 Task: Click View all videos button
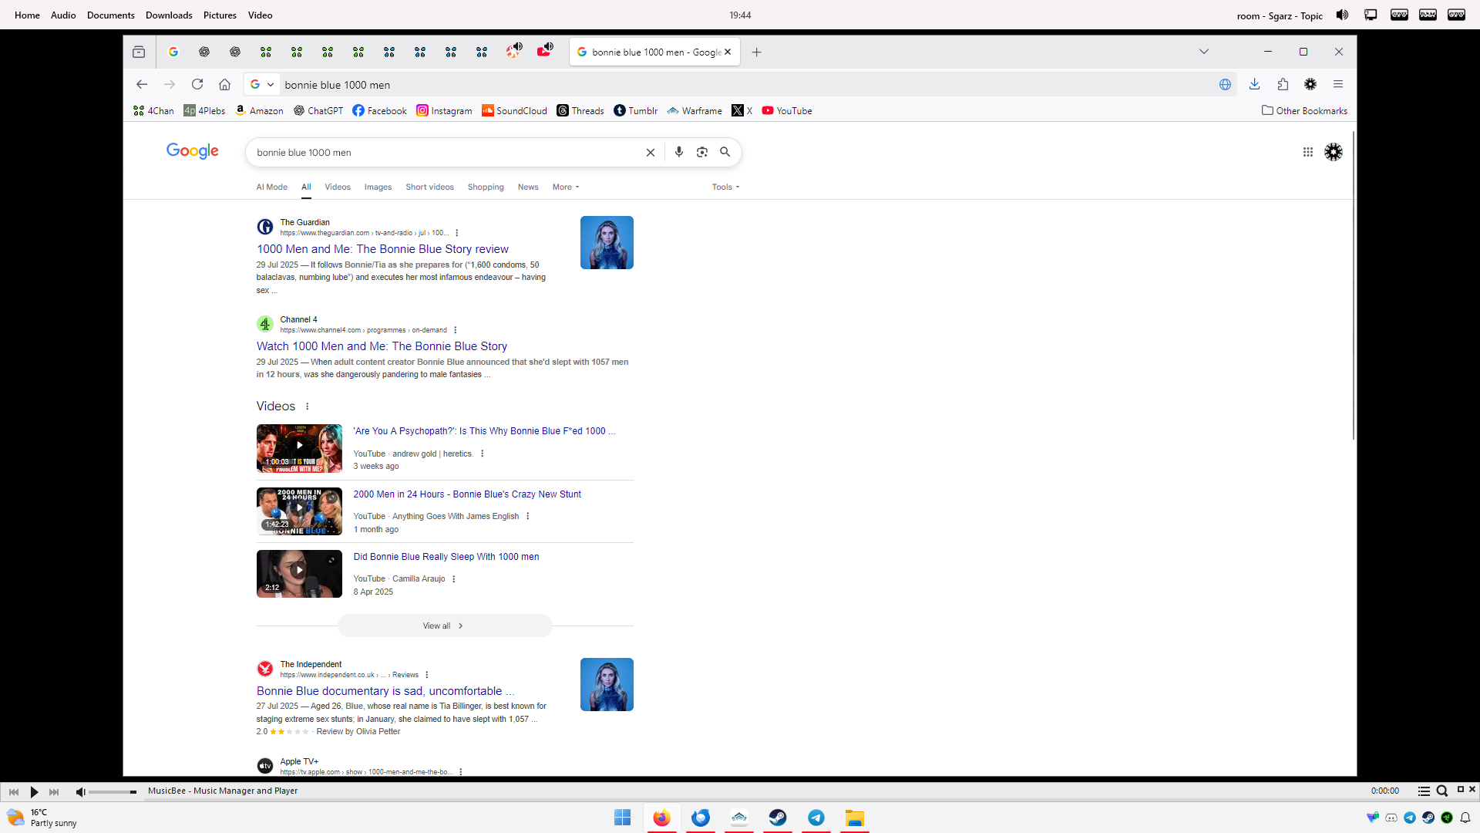(445, 626)
